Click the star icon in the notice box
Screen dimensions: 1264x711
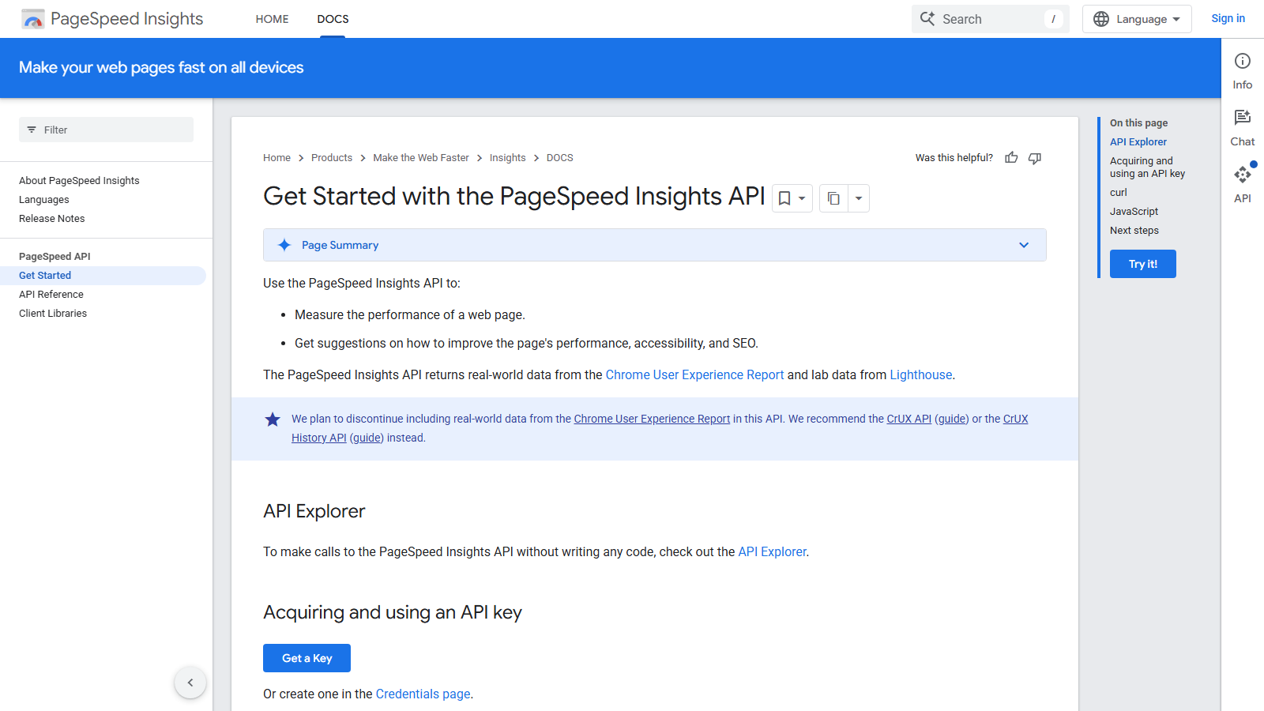coord(273,419)
